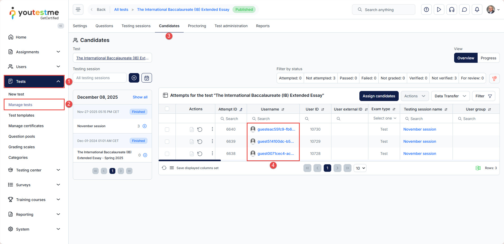
Task: Open the rows per page dropdown
Action: tap(360, 168)
